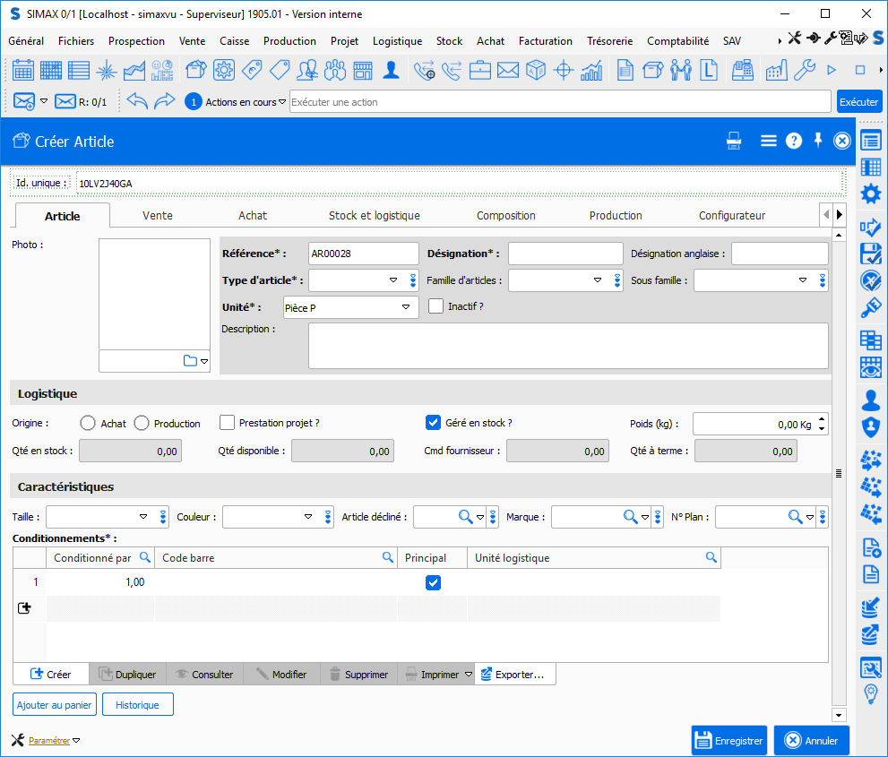Tick the Prestation projet checkbox
The width and height of the screenshot is (888, 757).
click(x=227, y=423)
